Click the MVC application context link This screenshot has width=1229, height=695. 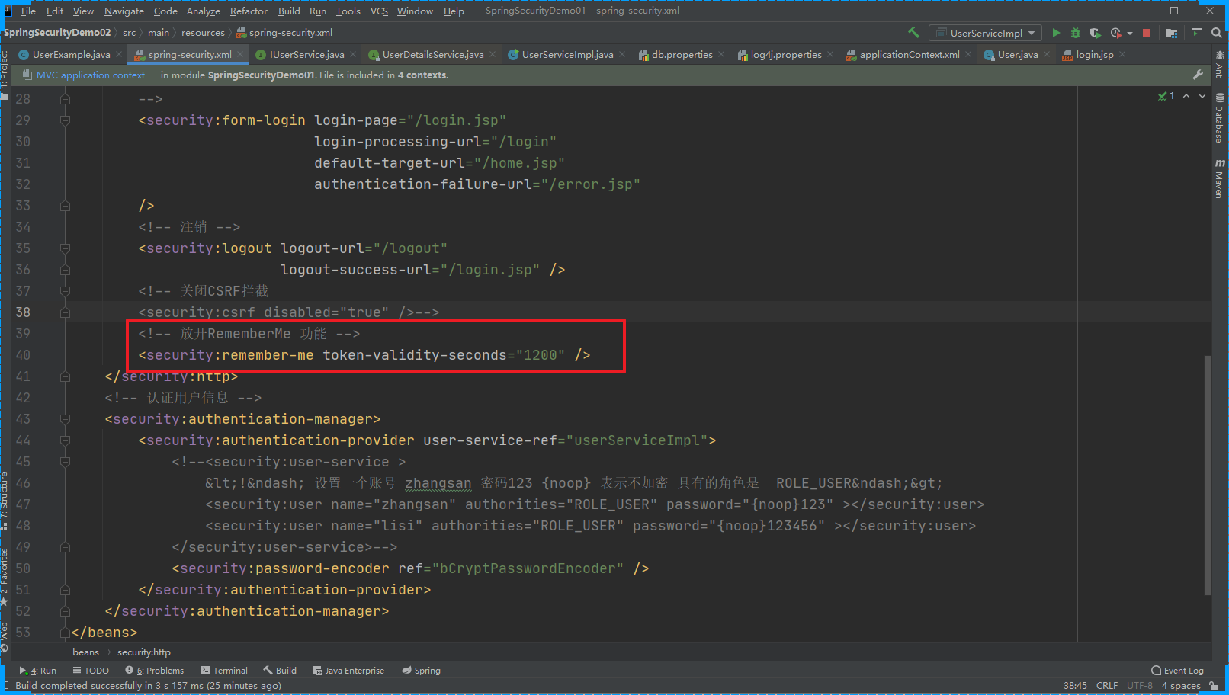[x=91, y=75]
